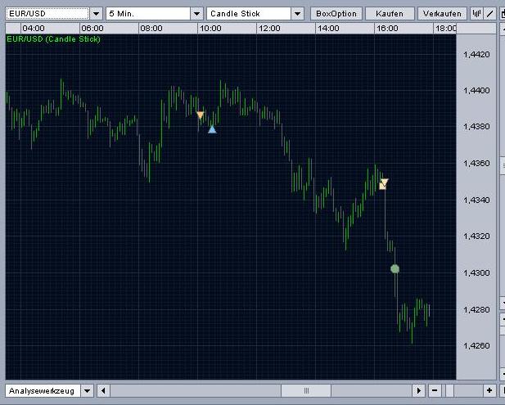Screen dimensions: 505x405
Task: Click the bar chart style icon
Action: tap(476, 14)
